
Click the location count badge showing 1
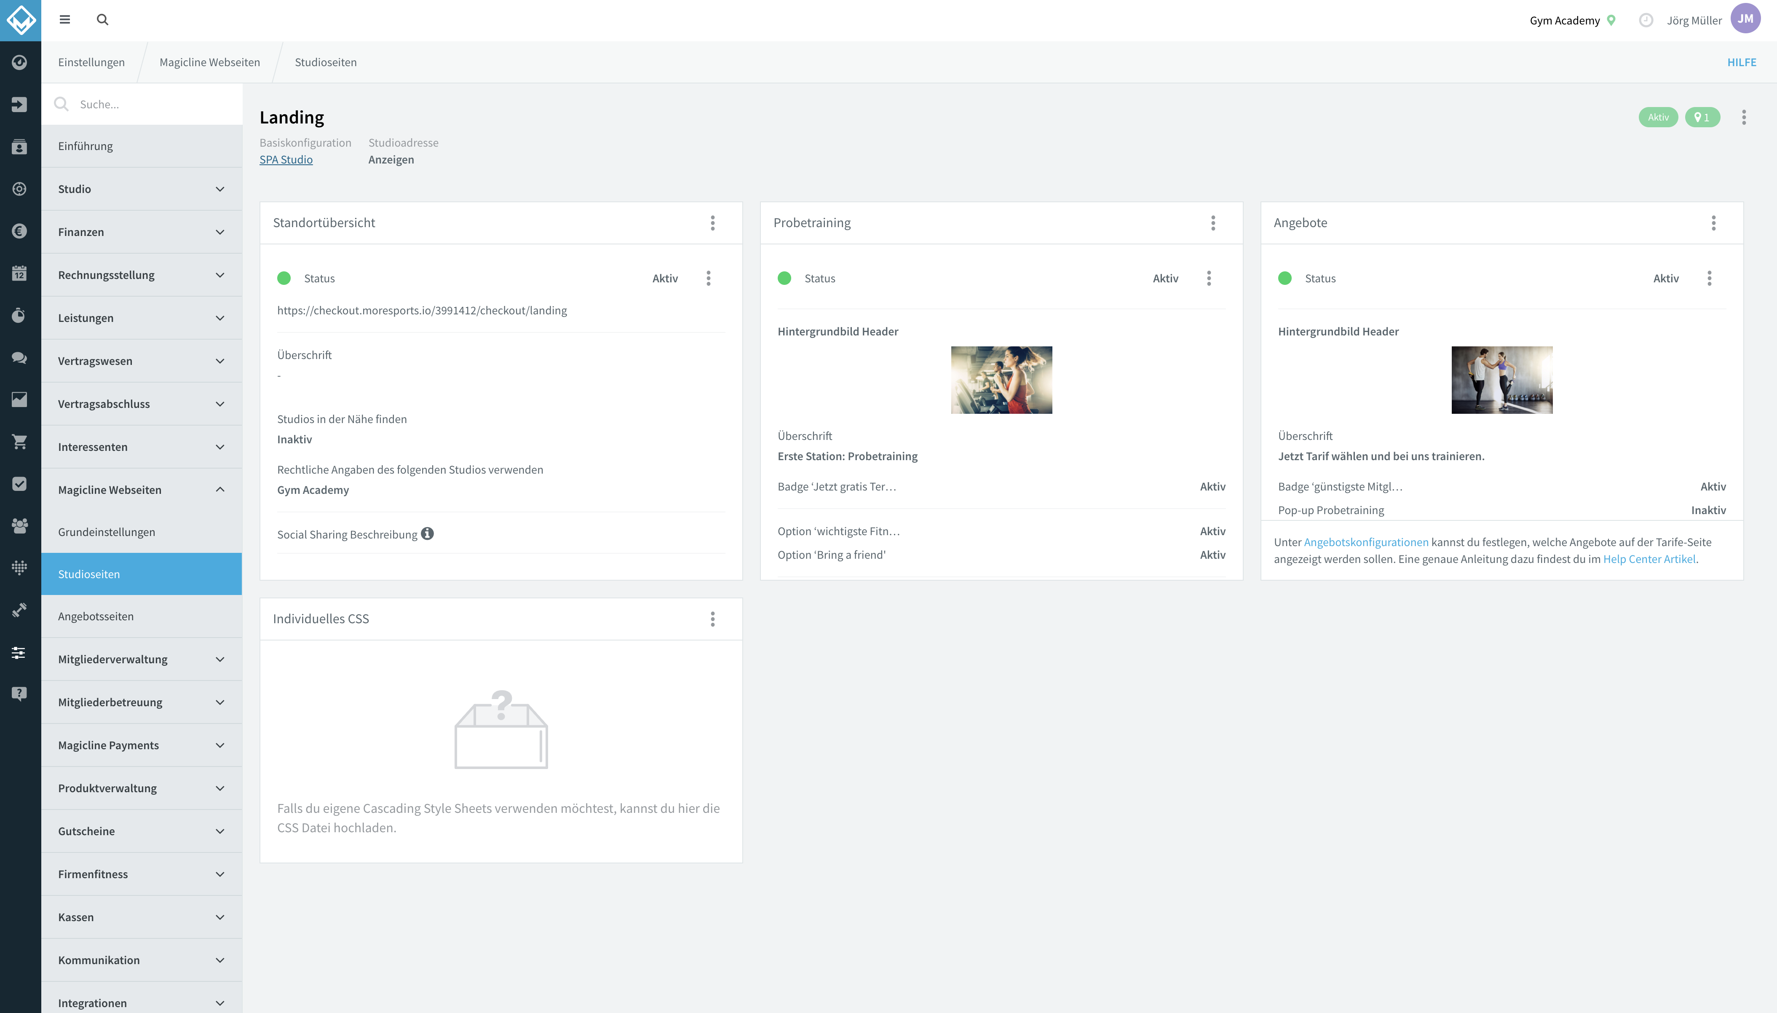pos(1702,118)
